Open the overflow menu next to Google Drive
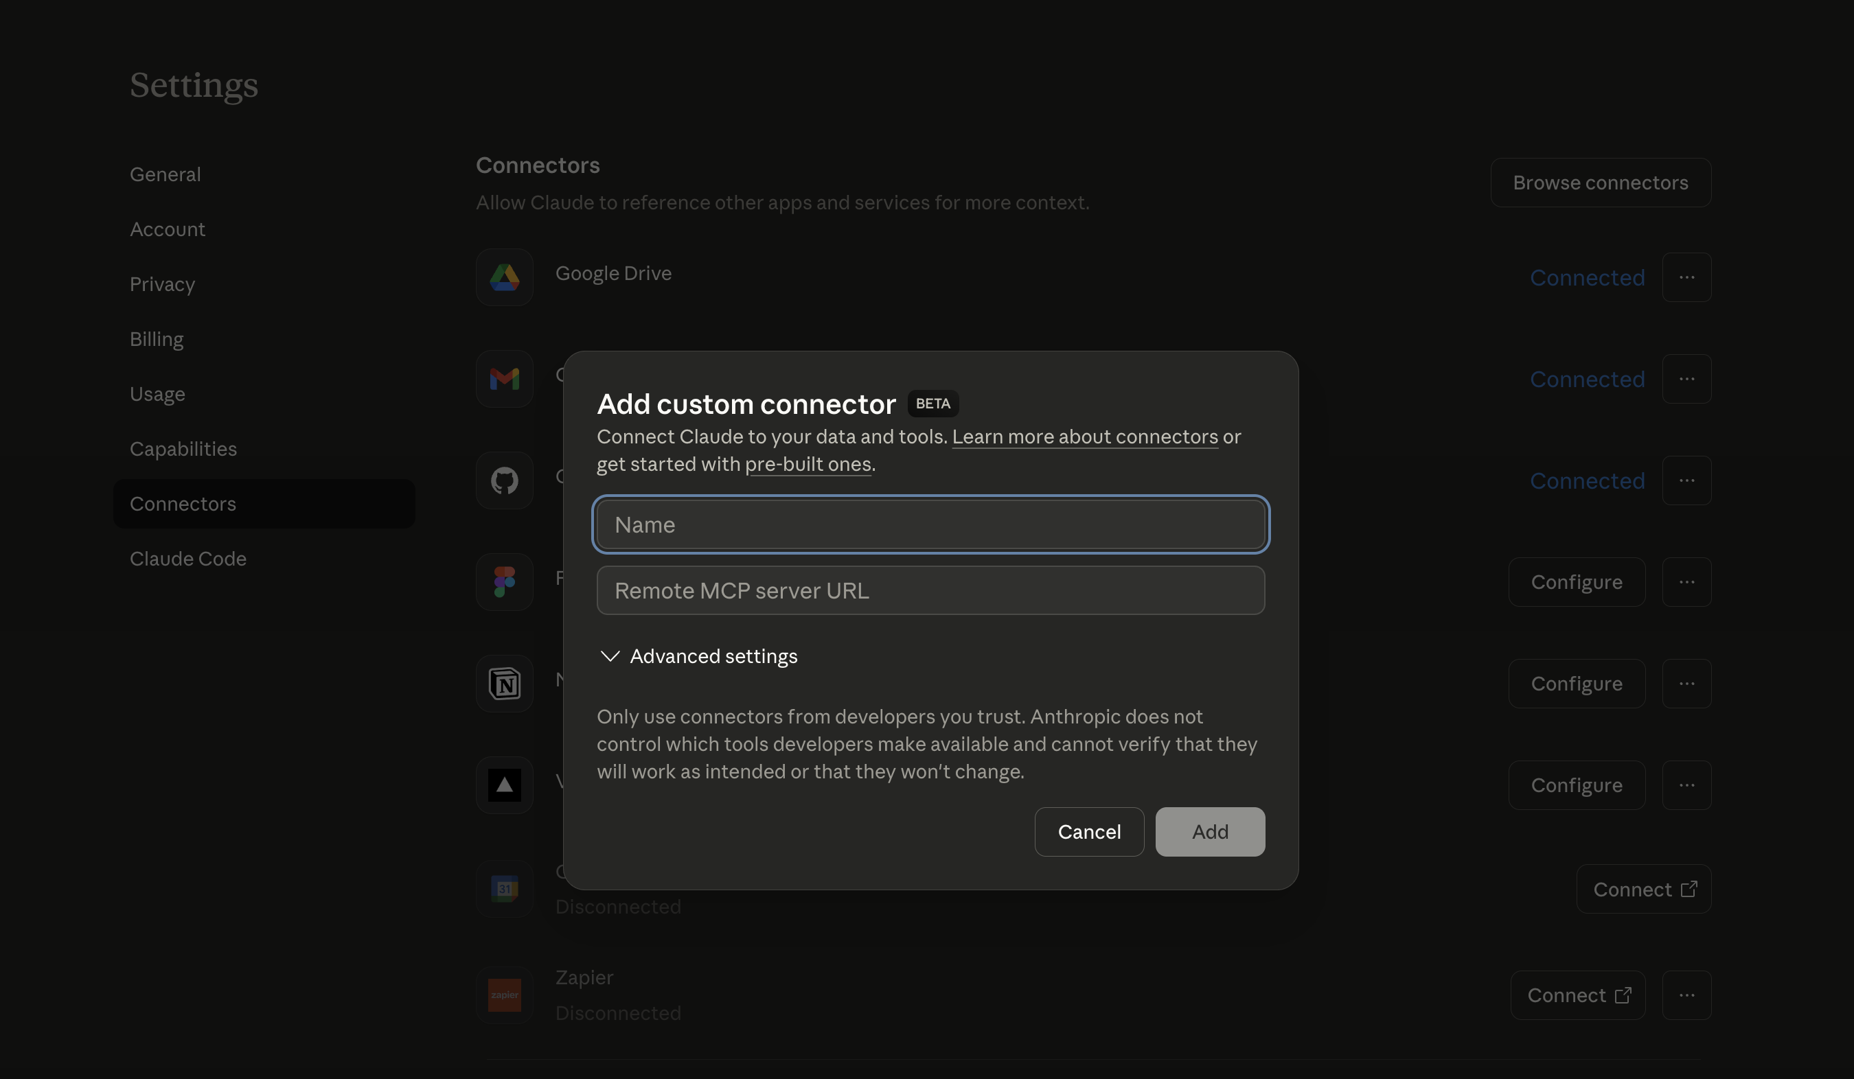 (1686, 277)
